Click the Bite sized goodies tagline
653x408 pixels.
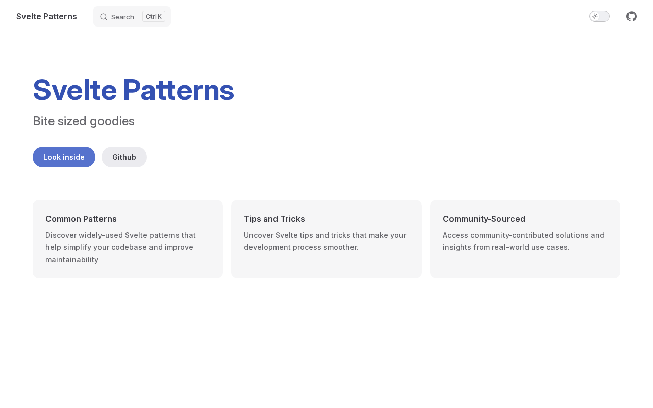(x=84, y=121)
